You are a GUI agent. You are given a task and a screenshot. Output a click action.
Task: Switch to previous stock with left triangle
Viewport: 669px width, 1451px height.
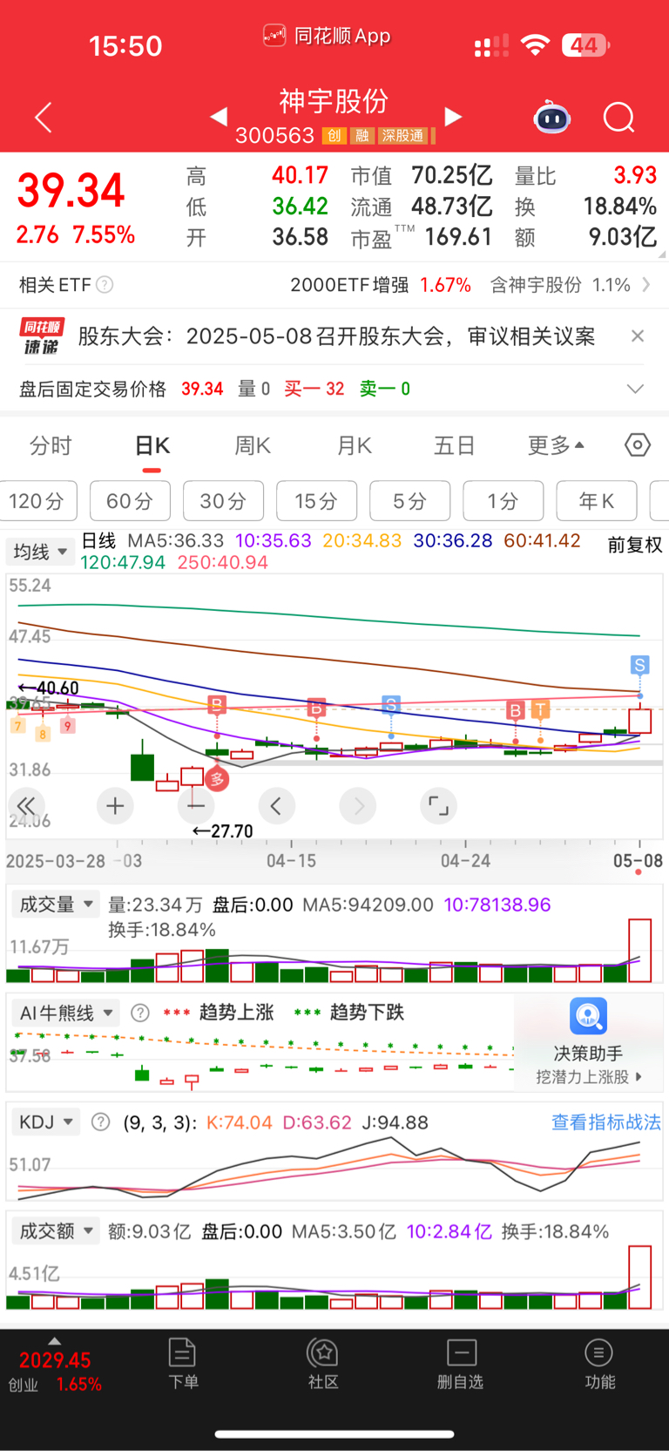point(219,117)
